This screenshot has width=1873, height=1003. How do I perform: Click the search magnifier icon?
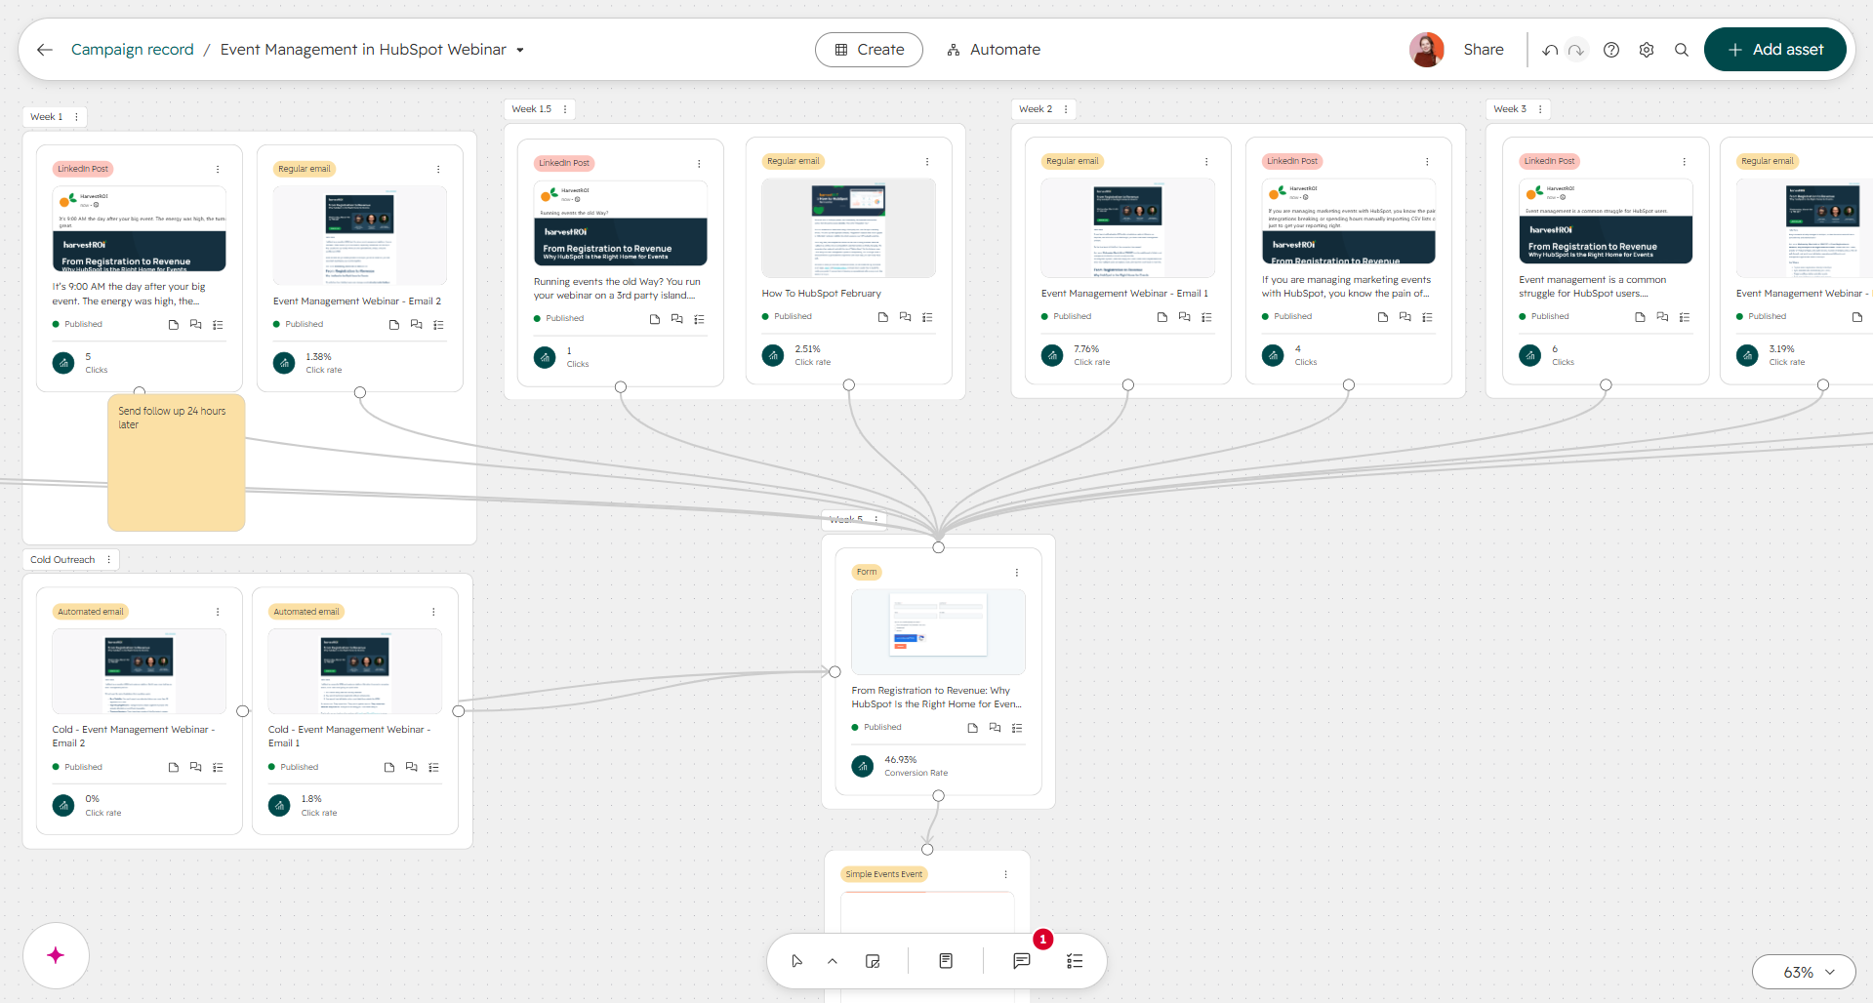pyautogui.click(x=1682, y=50)
